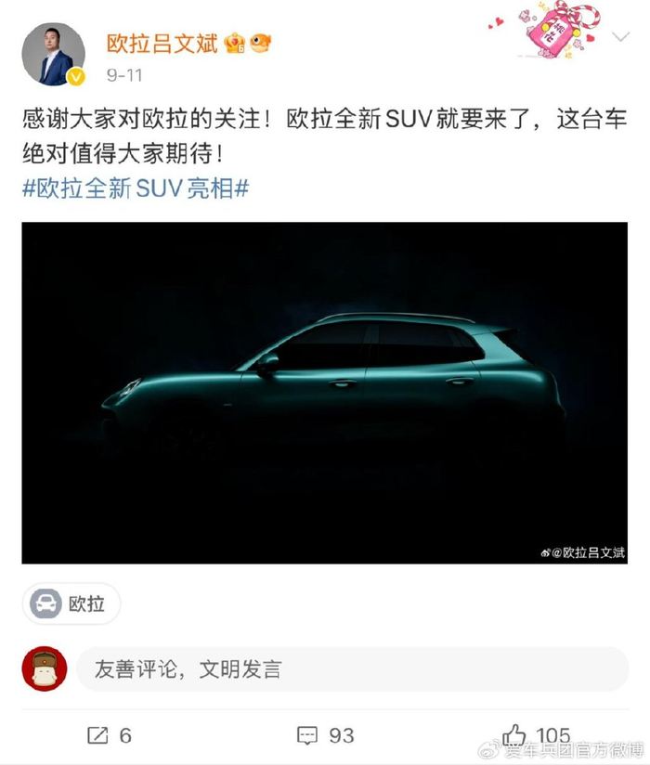Viewport: 650px width, 765px height.
Task: View the teal SUV teaser image
Action: coord(324,393)
